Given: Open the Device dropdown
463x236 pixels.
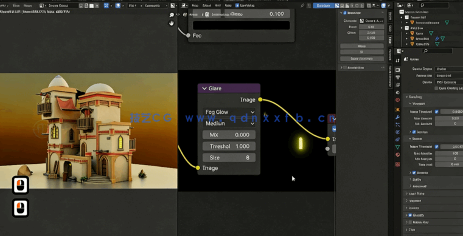Looking at the screenshot, I should pos(449,82).
